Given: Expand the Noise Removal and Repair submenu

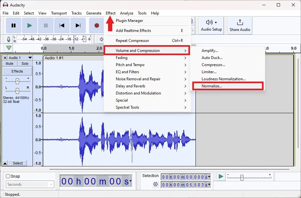Looking at the screenshot, I should (138, 79).
